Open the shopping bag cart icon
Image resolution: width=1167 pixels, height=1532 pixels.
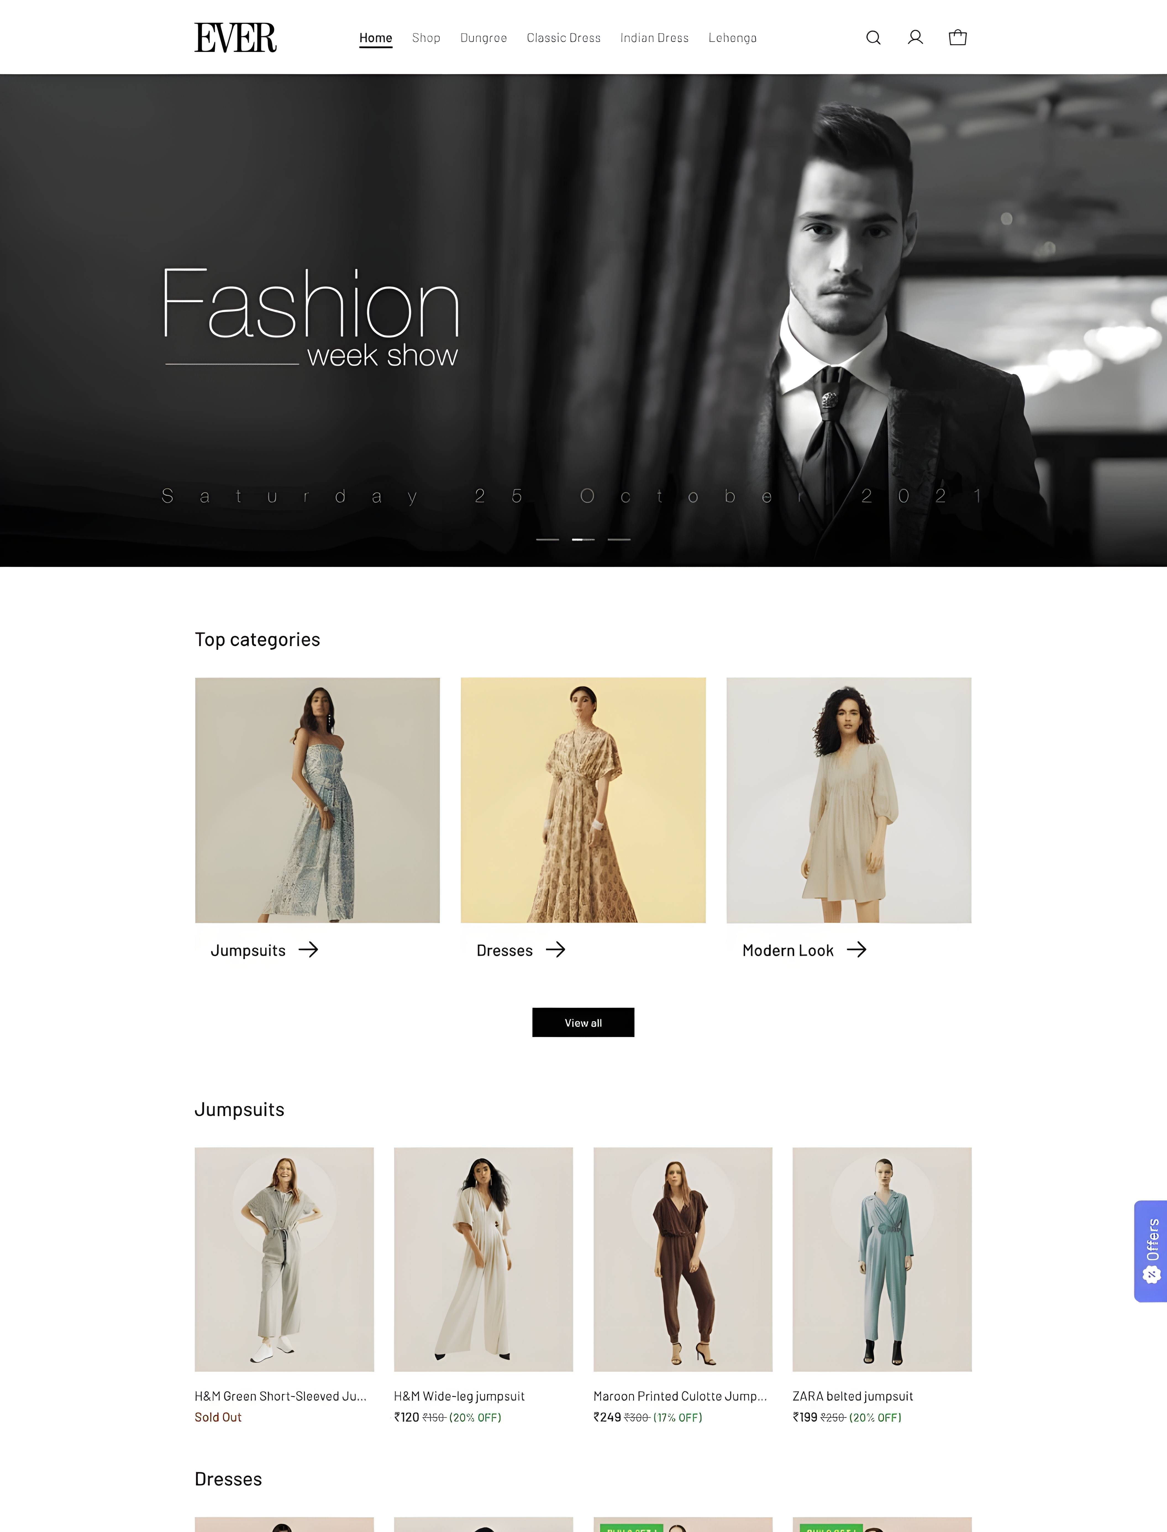(x=957, y=38)
